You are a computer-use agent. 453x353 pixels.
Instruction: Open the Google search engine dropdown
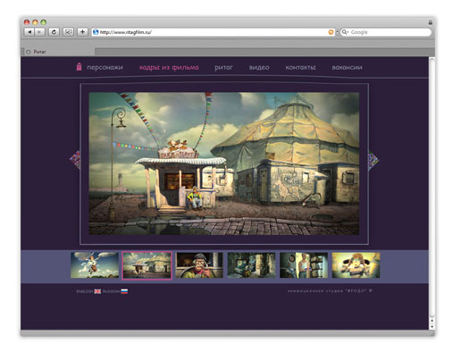pyautogui.click(x=345, y=32)
